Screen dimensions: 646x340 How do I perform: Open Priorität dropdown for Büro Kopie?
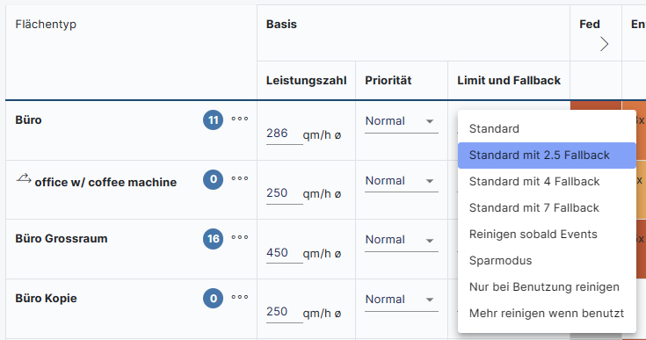pyautogui.click(x=402, y=300)
